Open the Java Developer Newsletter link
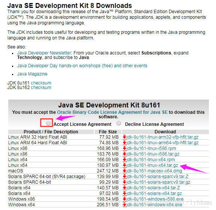The image size is (216, 210). pos(44,53)
